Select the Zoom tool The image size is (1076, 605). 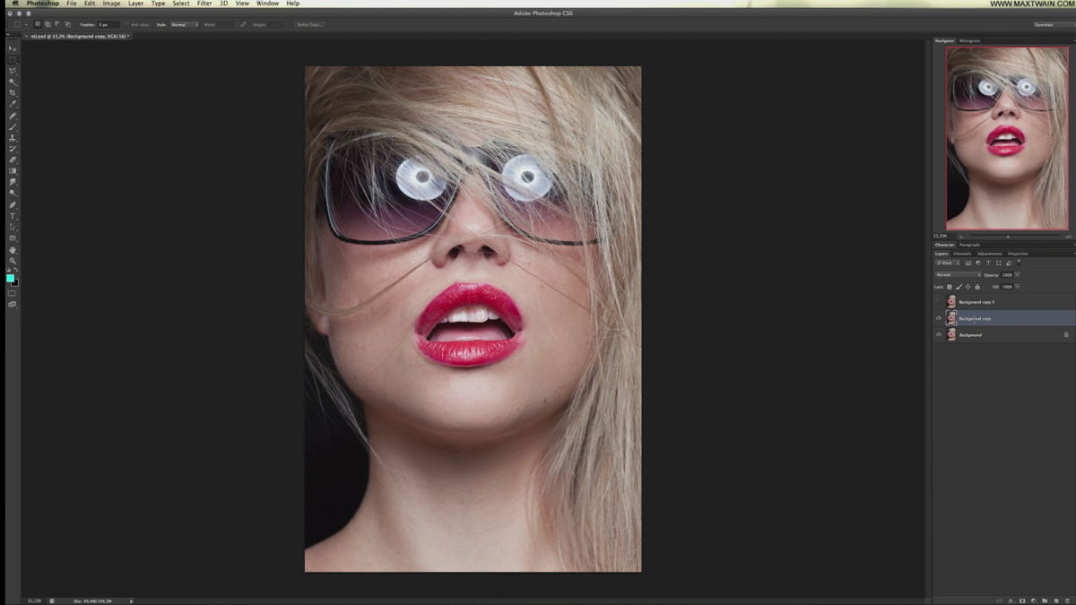[x=13, y=261]
